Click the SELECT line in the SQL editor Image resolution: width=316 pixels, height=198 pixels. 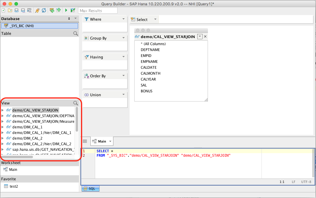(105, 151)
